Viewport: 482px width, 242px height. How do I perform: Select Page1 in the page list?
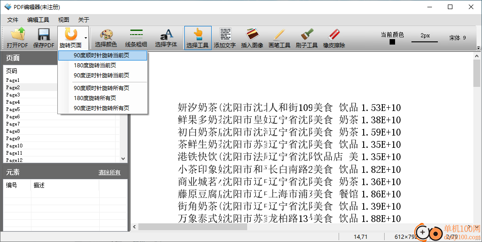coord(13,80)
